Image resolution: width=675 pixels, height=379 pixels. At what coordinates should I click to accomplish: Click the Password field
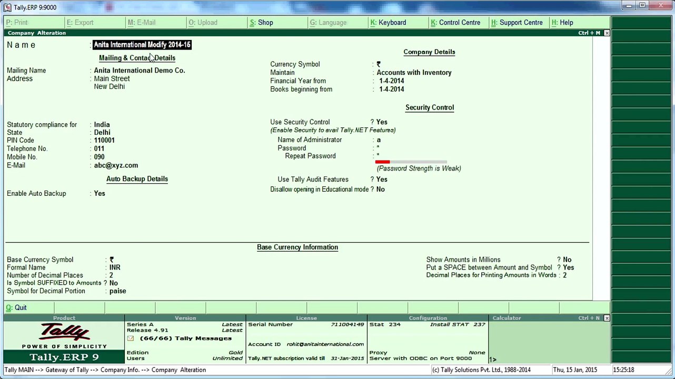point(378,148)
